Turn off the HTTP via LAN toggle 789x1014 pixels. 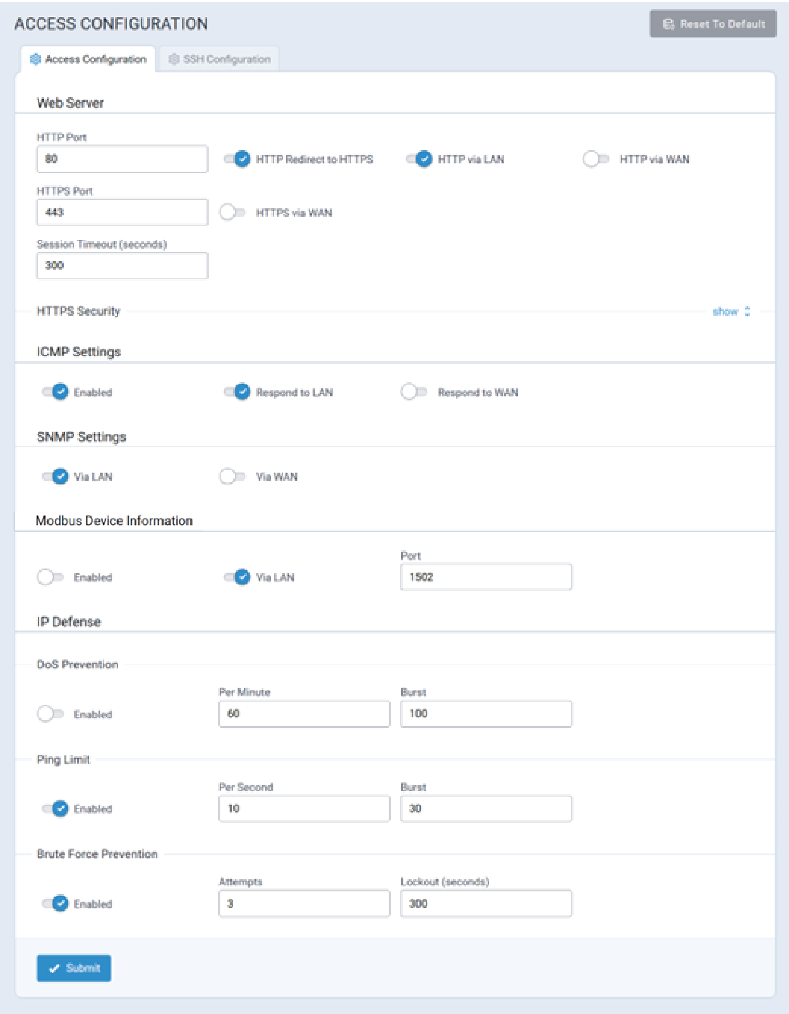point(419,159)
